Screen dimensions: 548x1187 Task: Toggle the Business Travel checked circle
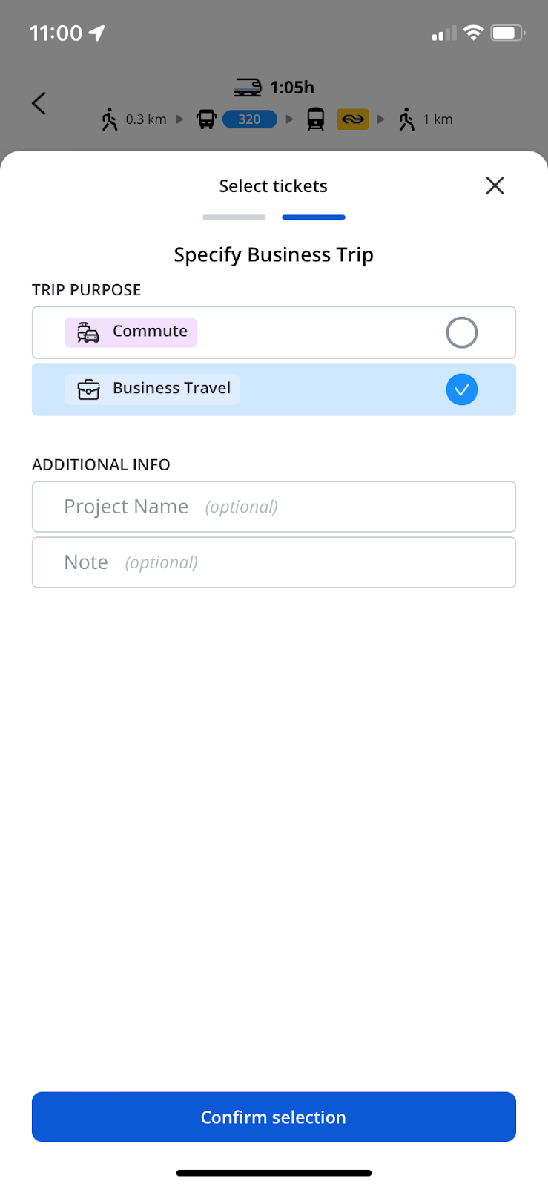pos(461,389)
